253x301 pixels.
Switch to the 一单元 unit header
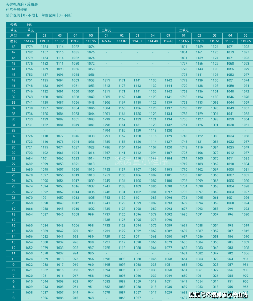pyautogui.click(x=29, y=30)
